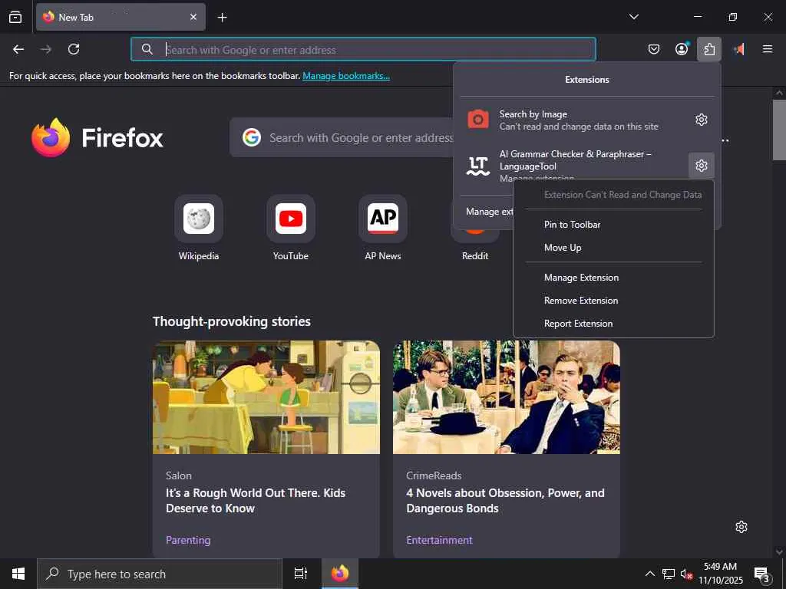Open the application hamburger menu
This screenshot has width=786, height=589.
coord(767,49)
